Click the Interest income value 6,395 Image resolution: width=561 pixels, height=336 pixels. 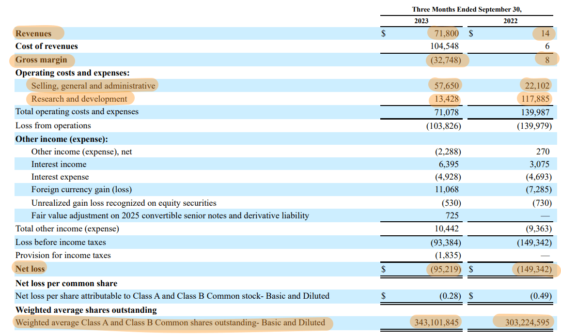pos(447,165)
